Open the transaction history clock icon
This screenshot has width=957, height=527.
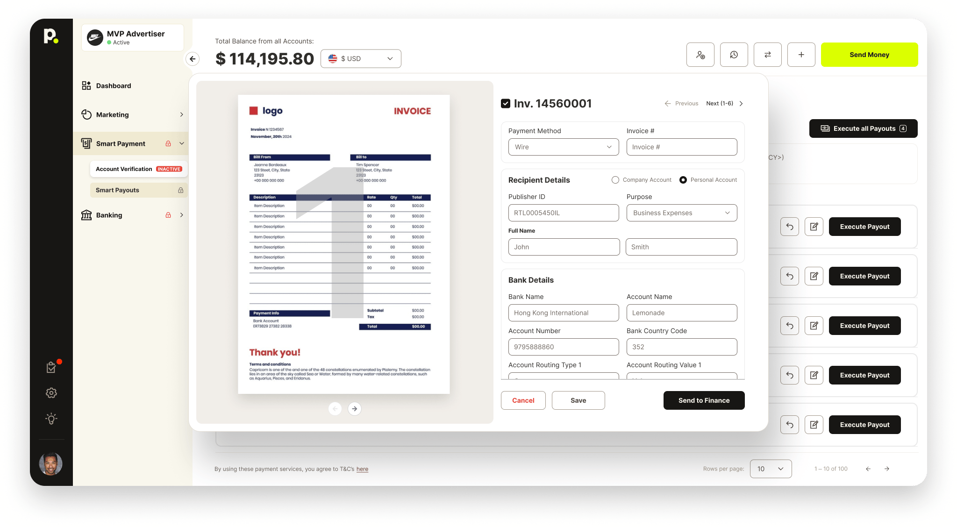pos(734,55)
